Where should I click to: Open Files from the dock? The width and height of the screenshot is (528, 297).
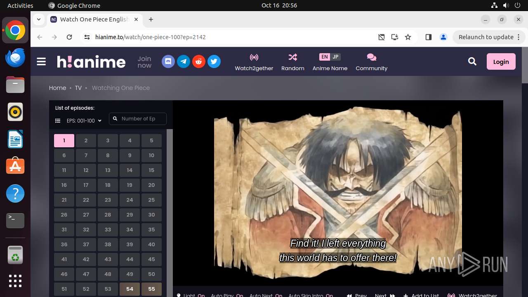click(x=15, y=85)
